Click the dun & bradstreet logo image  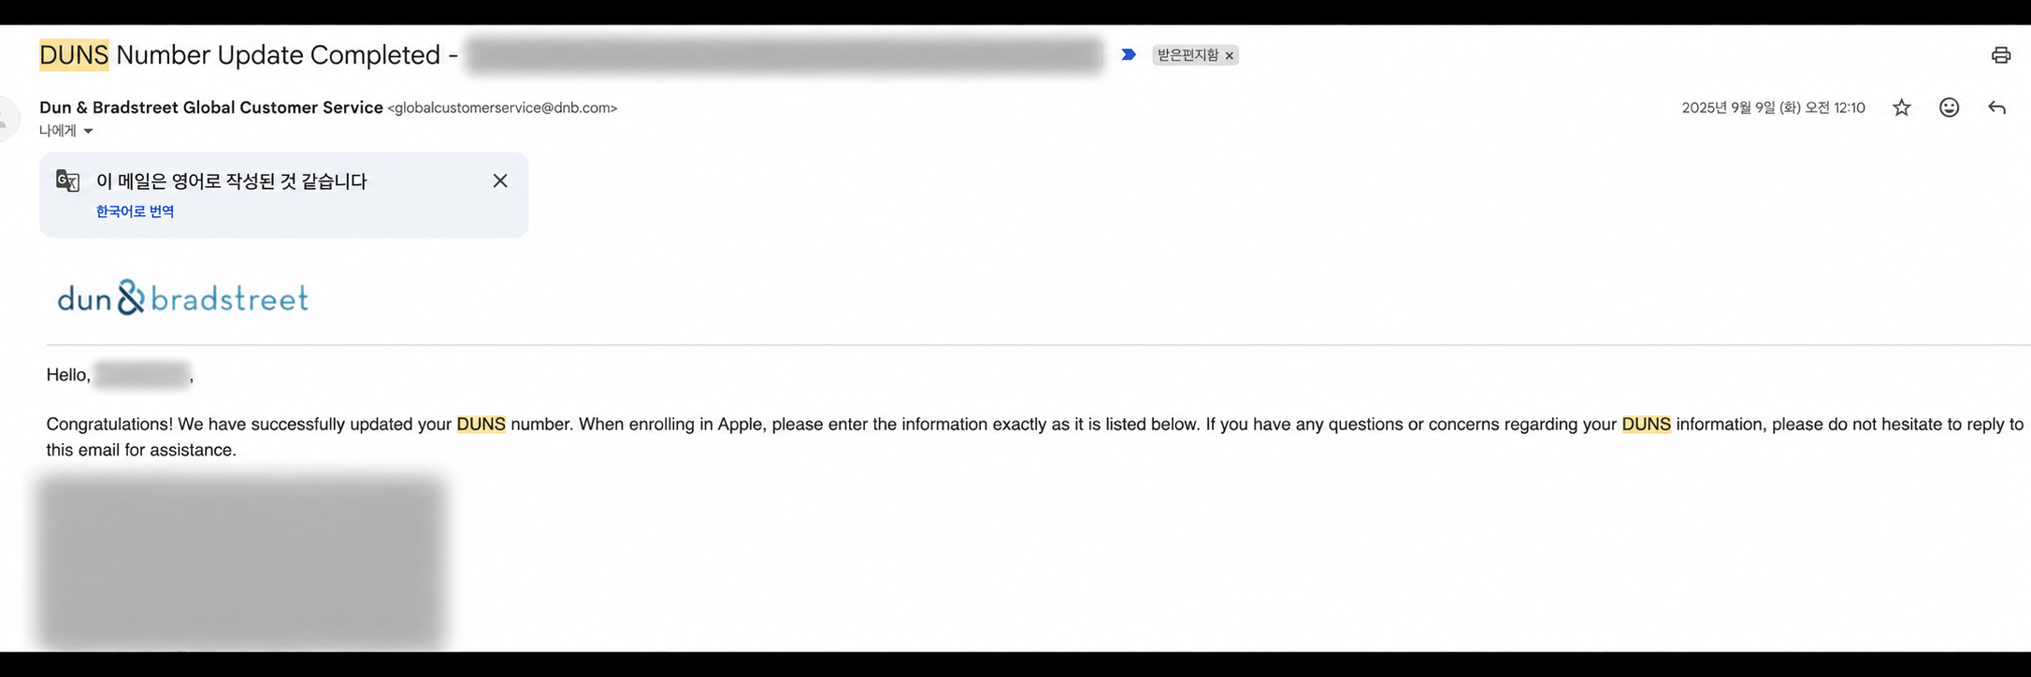pos(183,298)
